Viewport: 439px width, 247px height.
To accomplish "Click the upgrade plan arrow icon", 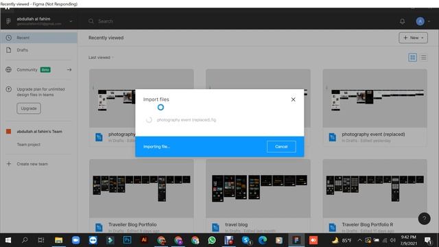I will click(9, 89).
